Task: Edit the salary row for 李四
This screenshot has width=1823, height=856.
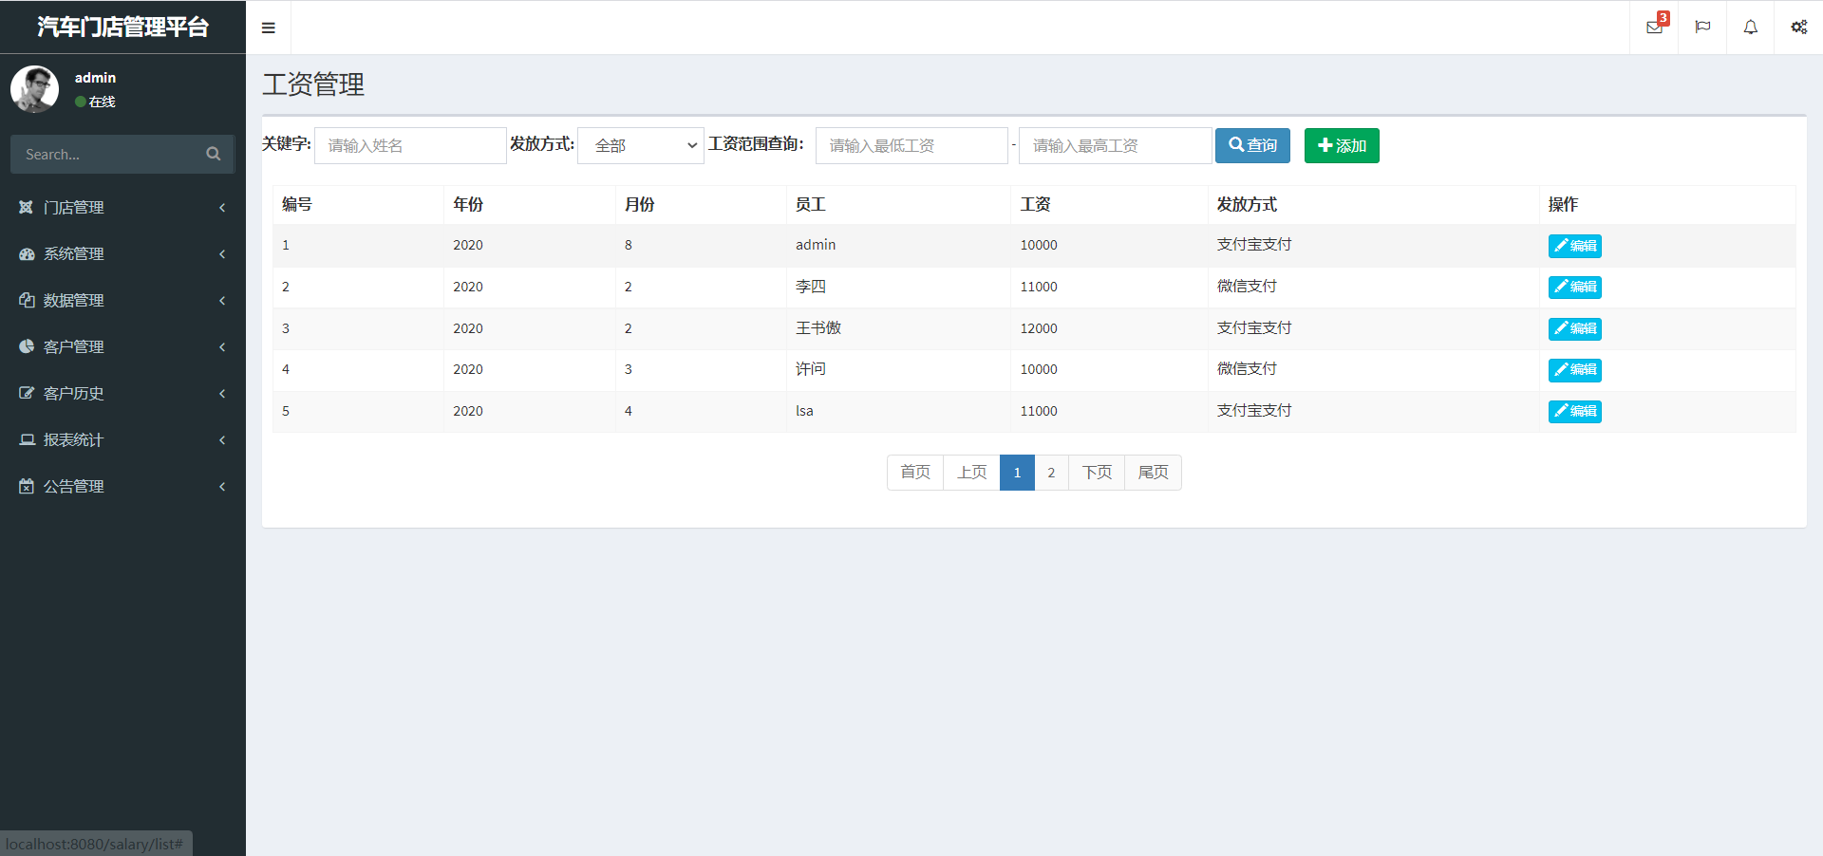Action: tap(1574, 287)
